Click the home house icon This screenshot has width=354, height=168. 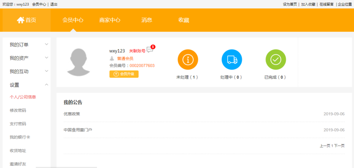pos(21,20)
